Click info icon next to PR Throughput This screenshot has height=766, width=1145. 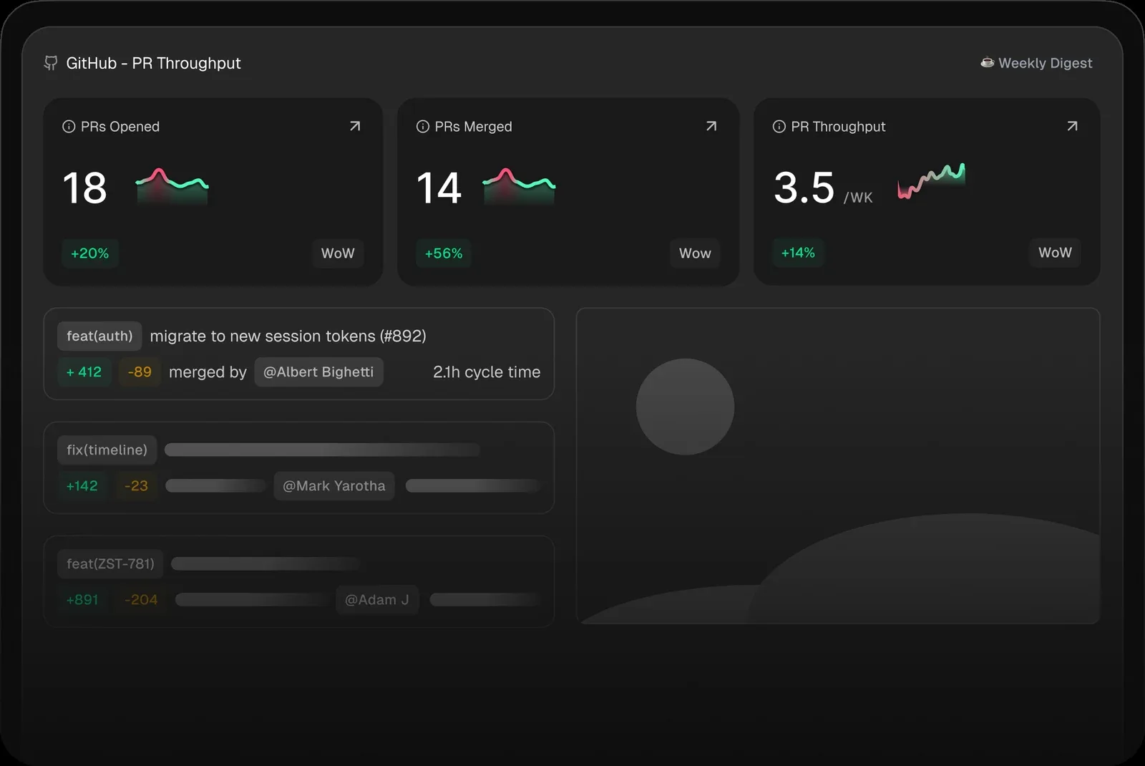pyautogui.click(x=779, y=127)
